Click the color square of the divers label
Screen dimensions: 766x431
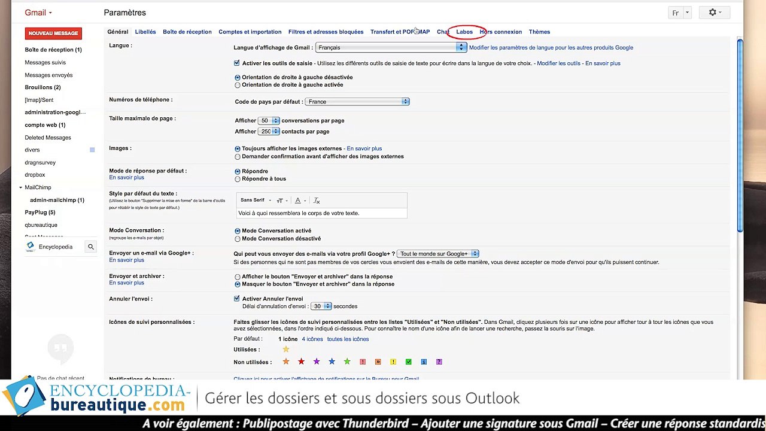(x=92, y=150)
